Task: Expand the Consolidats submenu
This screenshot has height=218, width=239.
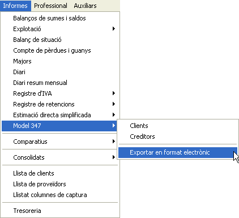Action: pyautogui.click(x=60, y=157)
